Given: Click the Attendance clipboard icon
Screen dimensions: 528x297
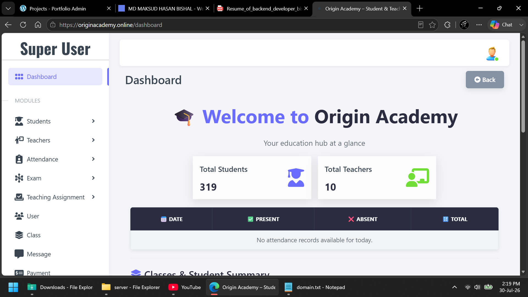Looking at the screenshot, I should pos(19,159).
